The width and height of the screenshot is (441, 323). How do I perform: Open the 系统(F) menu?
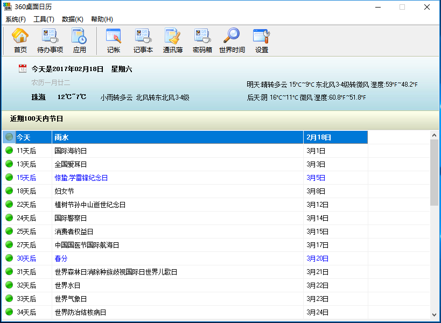pos(16,19)
